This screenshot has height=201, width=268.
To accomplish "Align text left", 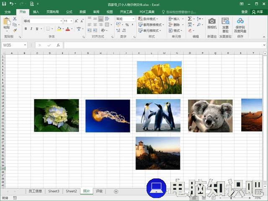I will 90,25.
